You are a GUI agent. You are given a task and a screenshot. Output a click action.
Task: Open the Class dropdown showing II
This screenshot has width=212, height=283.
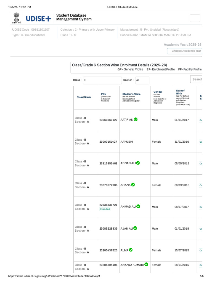point(102,80)
